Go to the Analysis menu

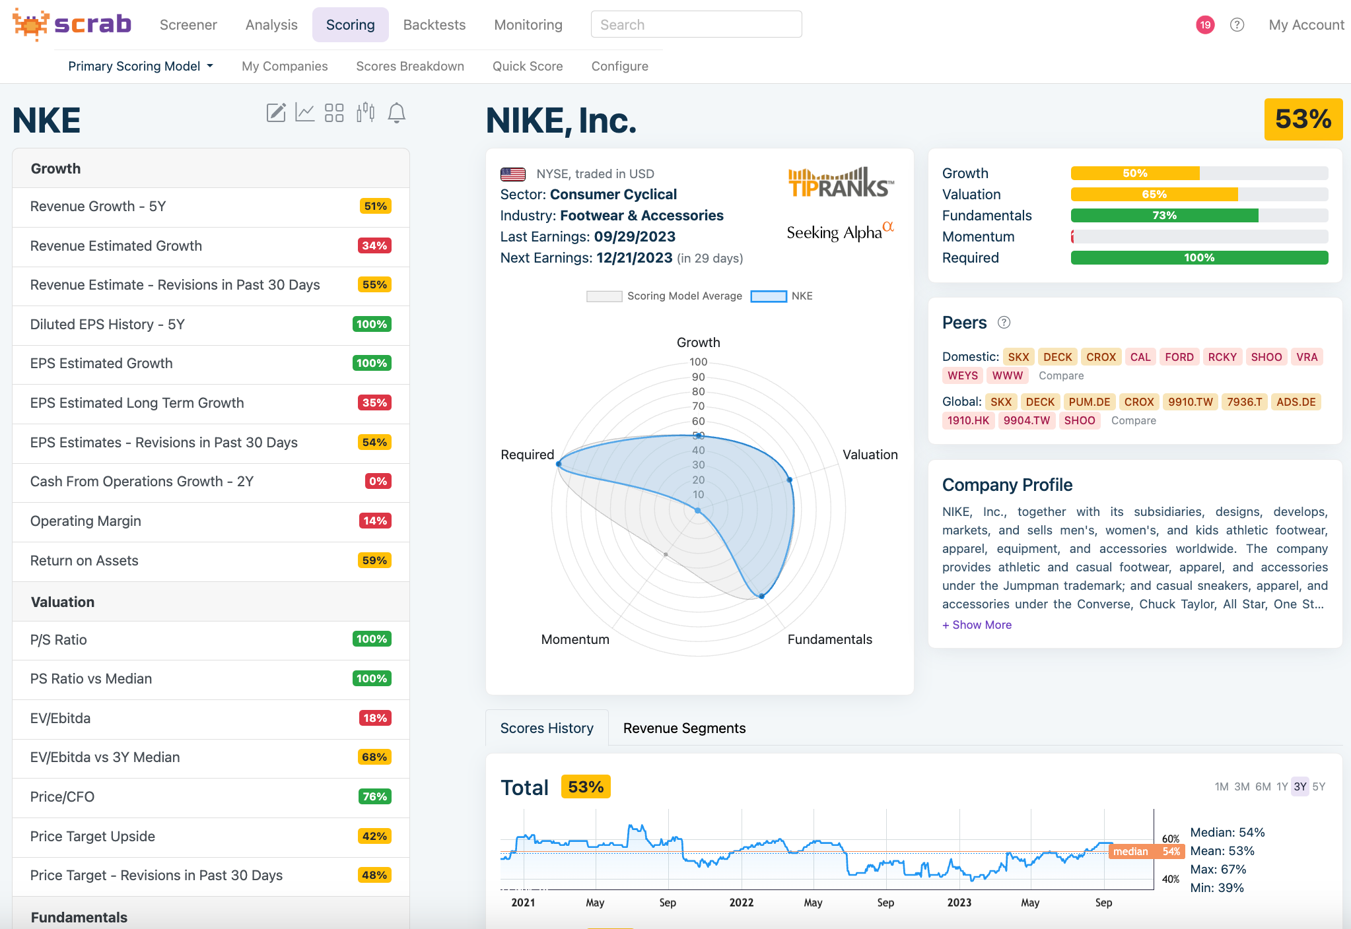pos(271,25)
